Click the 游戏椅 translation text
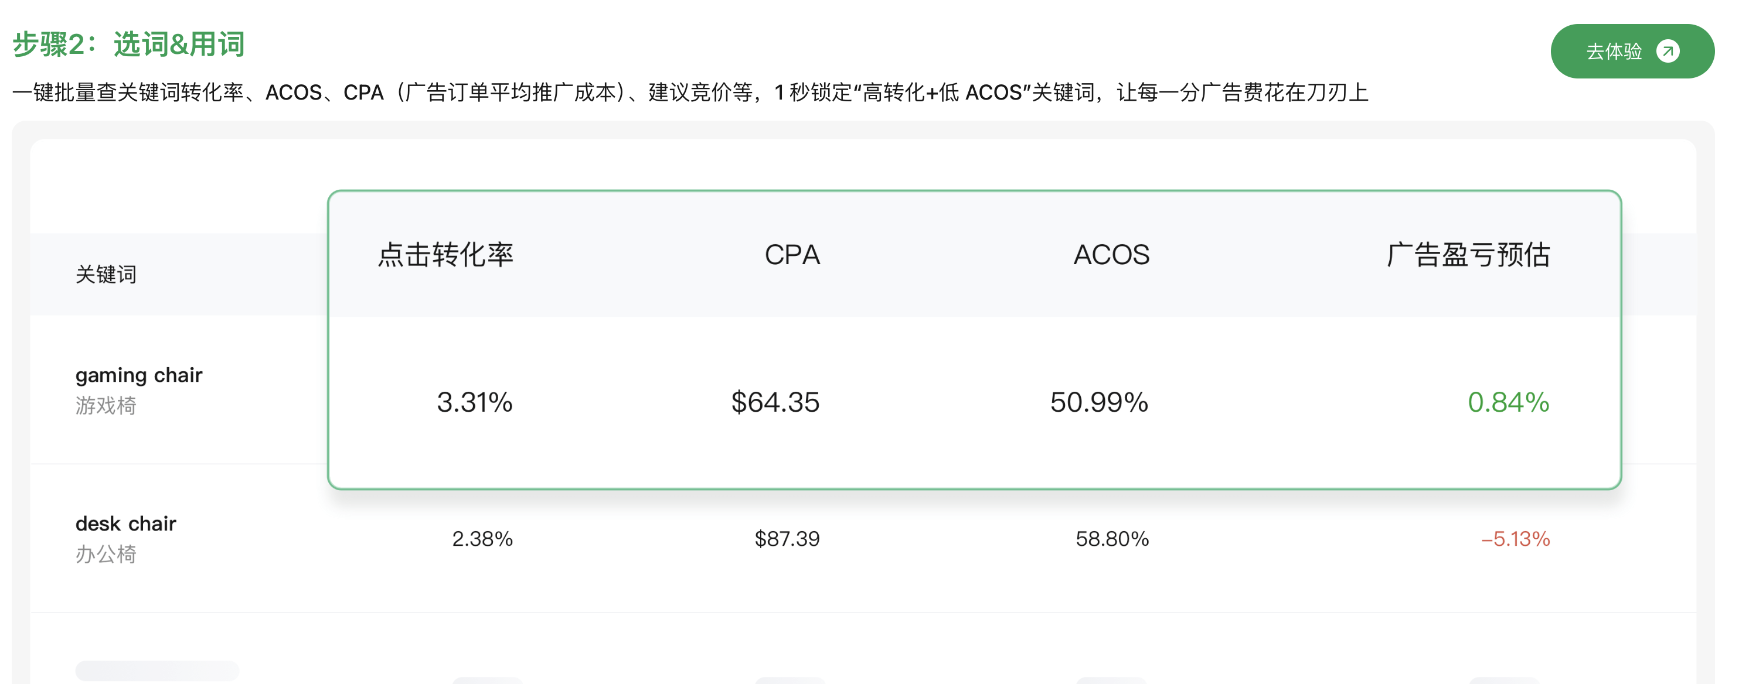The width and height of the screenshot is (1749, 684). 106,406
